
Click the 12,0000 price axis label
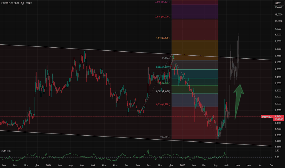[278, 15]
